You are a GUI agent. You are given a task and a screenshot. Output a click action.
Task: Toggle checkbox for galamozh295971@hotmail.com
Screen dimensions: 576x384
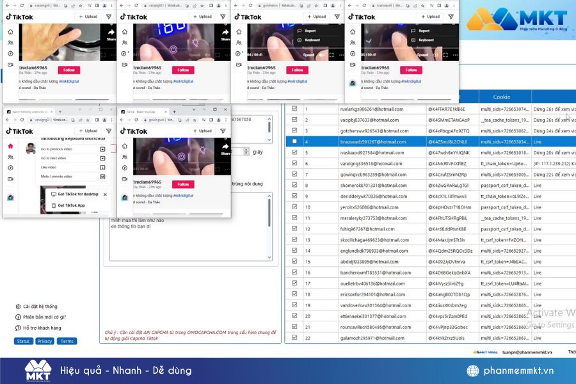(294, 337)
